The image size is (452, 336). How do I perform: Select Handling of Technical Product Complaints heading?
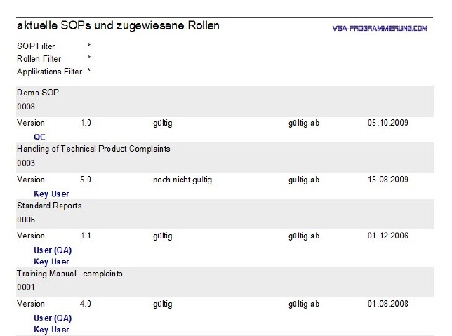coord(93,149)
